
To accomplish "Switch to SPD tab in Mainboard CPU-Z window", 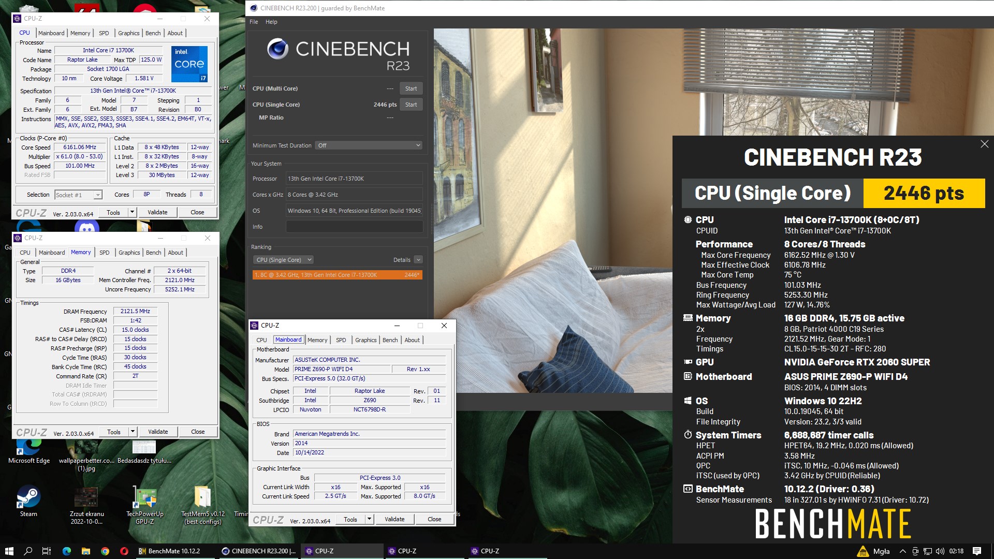I will point(341,340).
